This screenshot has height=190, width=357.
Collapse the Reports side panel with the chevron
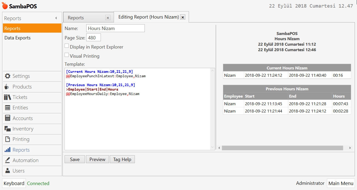(56, 18)
